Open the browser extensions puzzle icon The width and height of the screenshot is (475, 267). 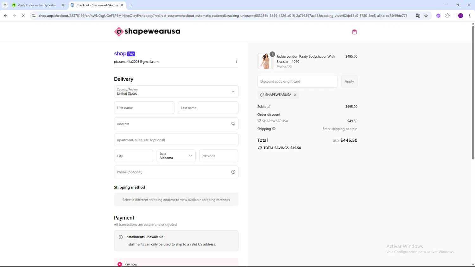447,16
